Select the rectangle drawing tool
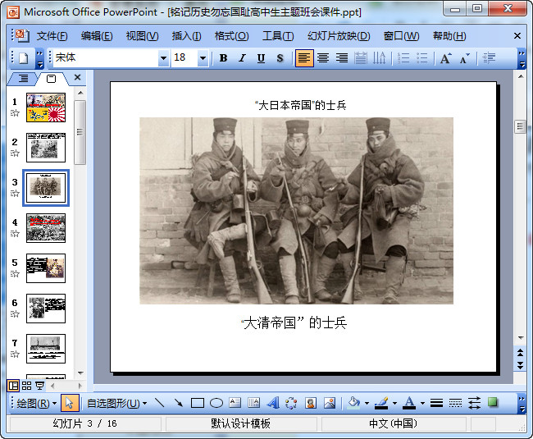Image resolution: width=533 pixels, height=439 pixels. tap(198, 403)
